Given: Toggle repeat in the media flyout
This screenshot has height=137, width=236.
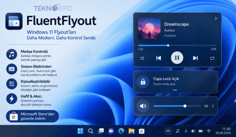Looking at the screenshot, I should tap(212, 58).
